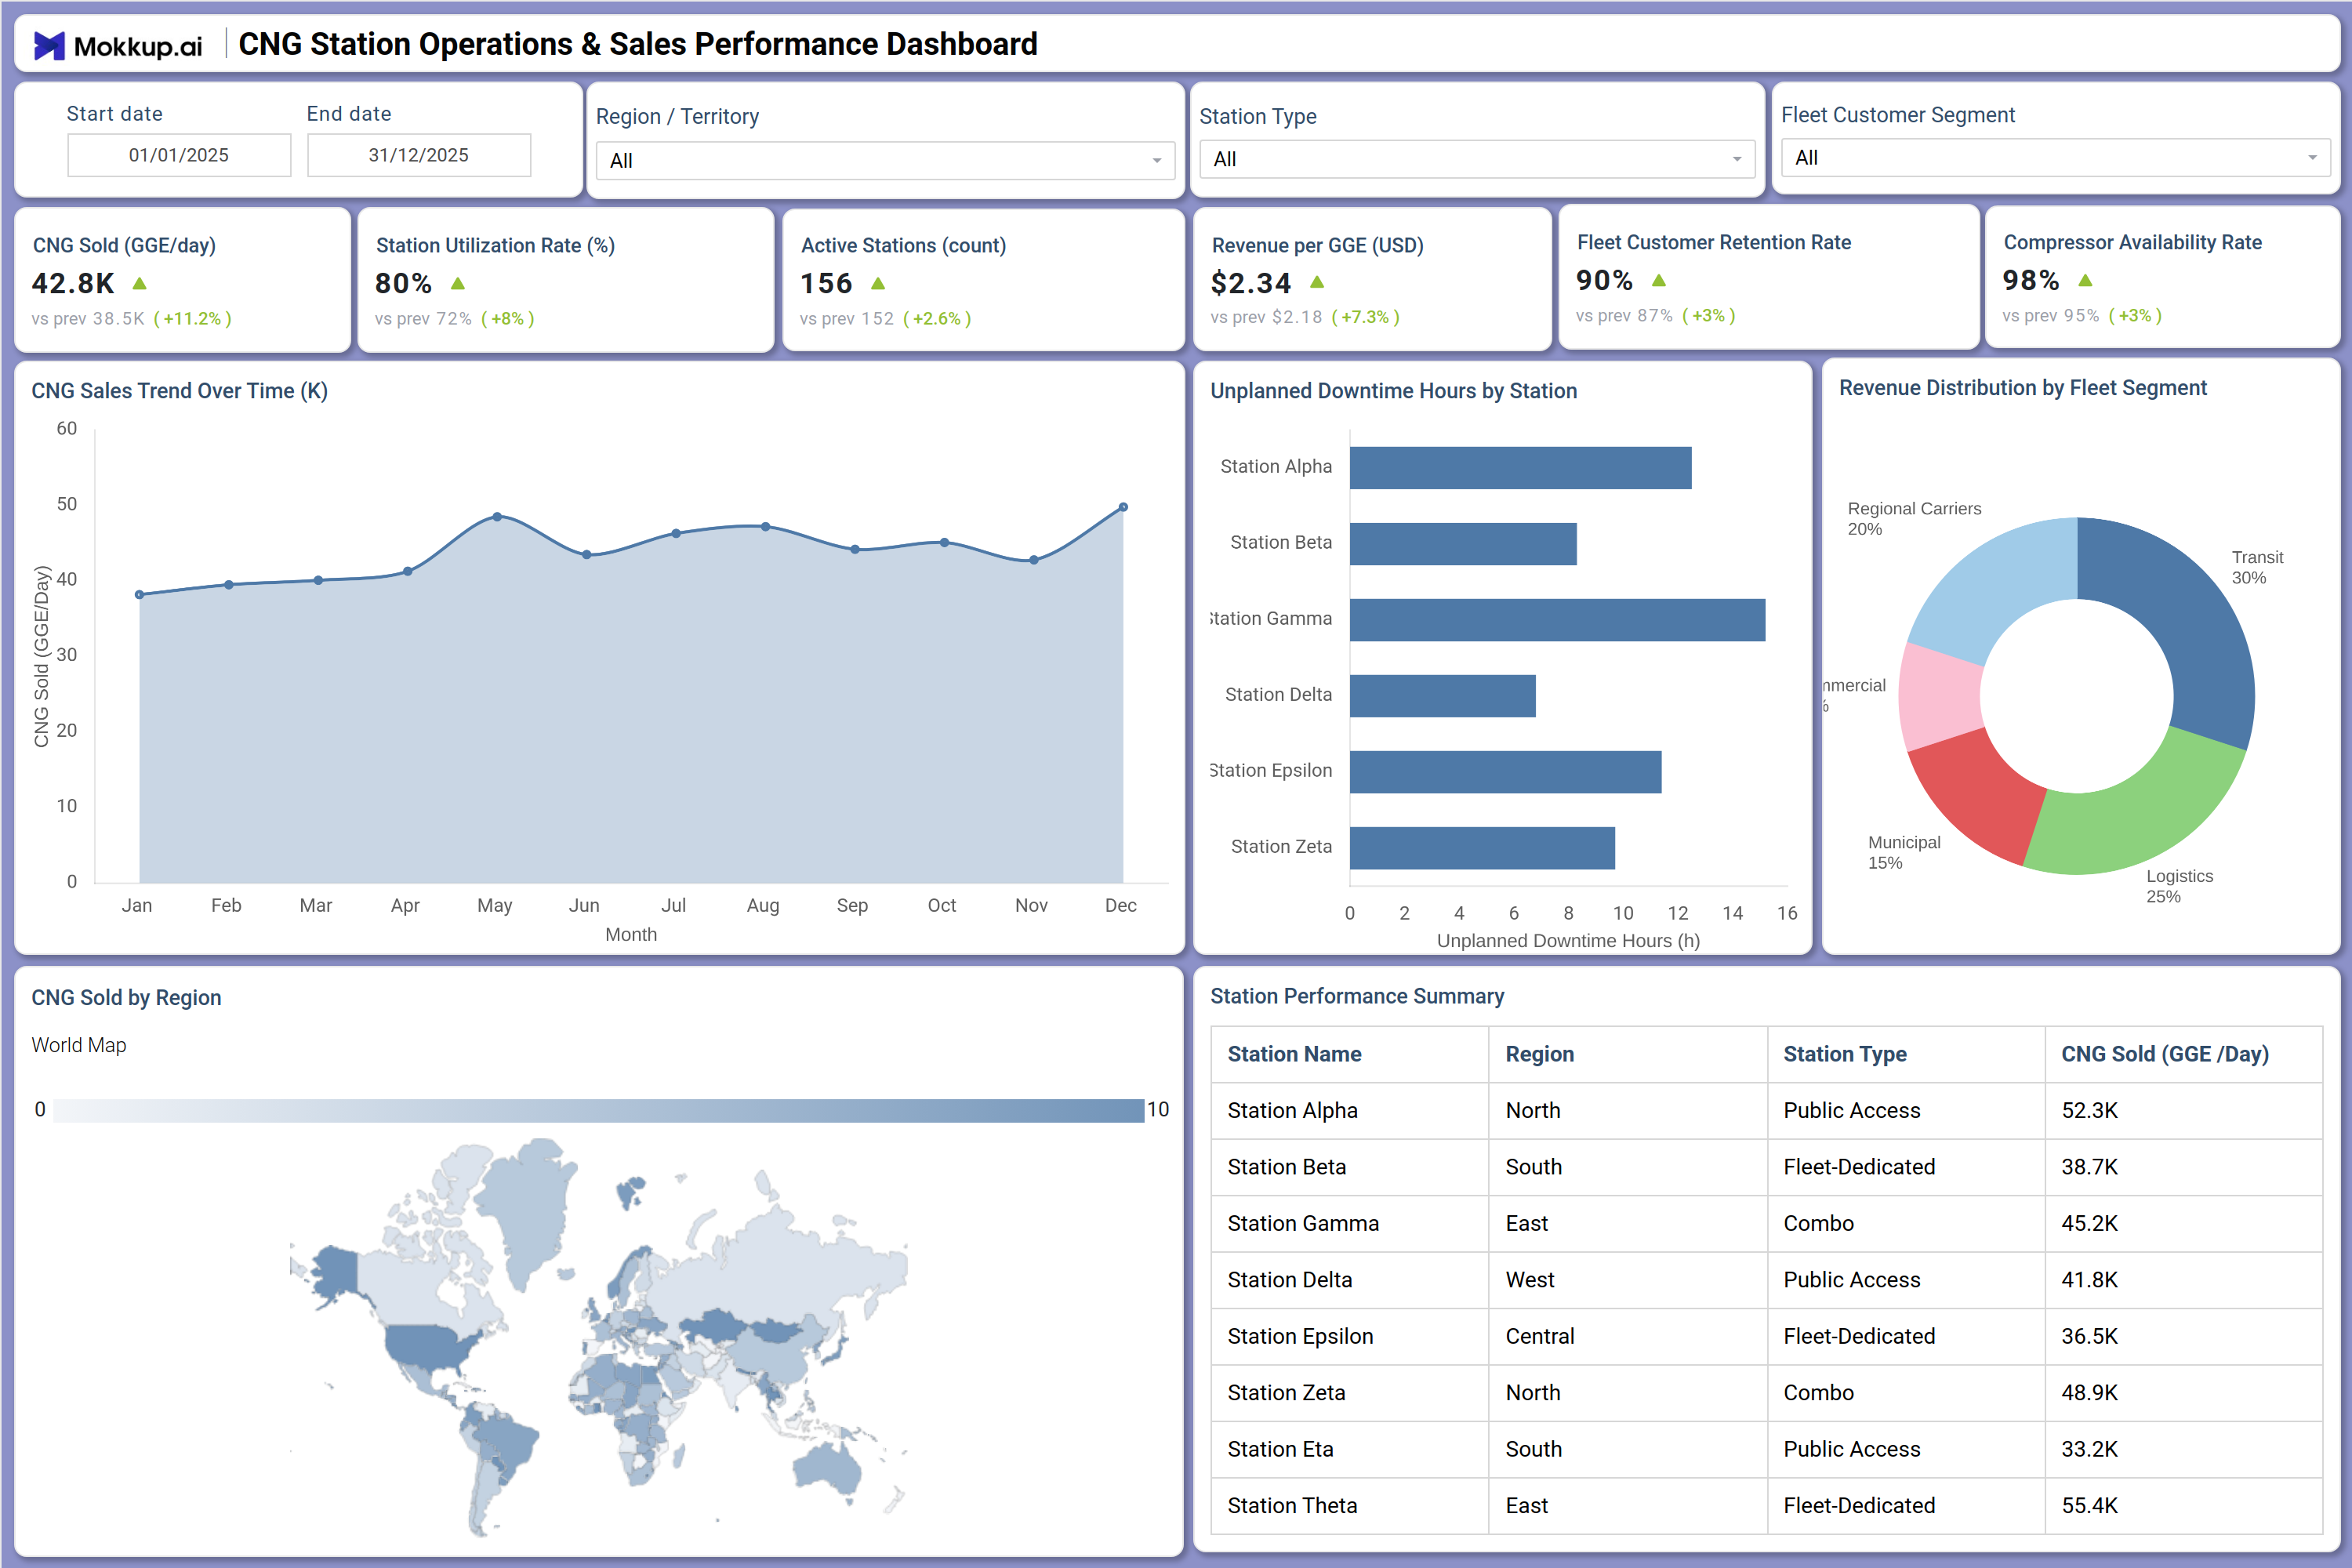Click the Nov data point on sales trend

pos(1034,560)
